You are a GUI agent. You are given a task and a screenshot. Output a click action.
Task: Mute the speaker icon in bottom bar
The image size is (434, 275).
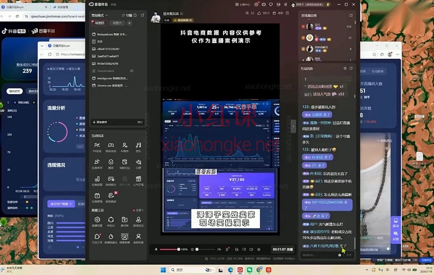pyautogui.click(x=192, y=249)
